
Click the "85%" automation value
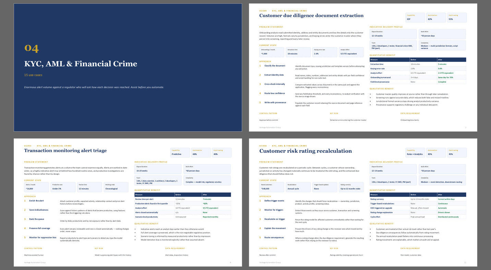tap(430, 154)
